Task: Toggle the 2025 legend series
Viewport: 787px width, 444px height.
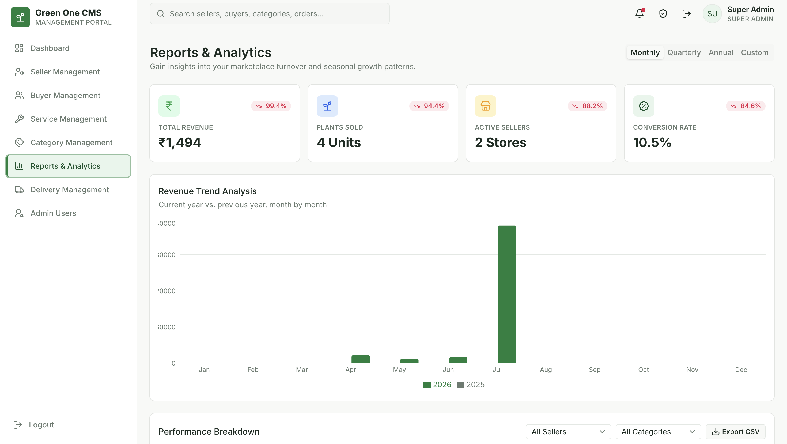Action: (471, 385)
